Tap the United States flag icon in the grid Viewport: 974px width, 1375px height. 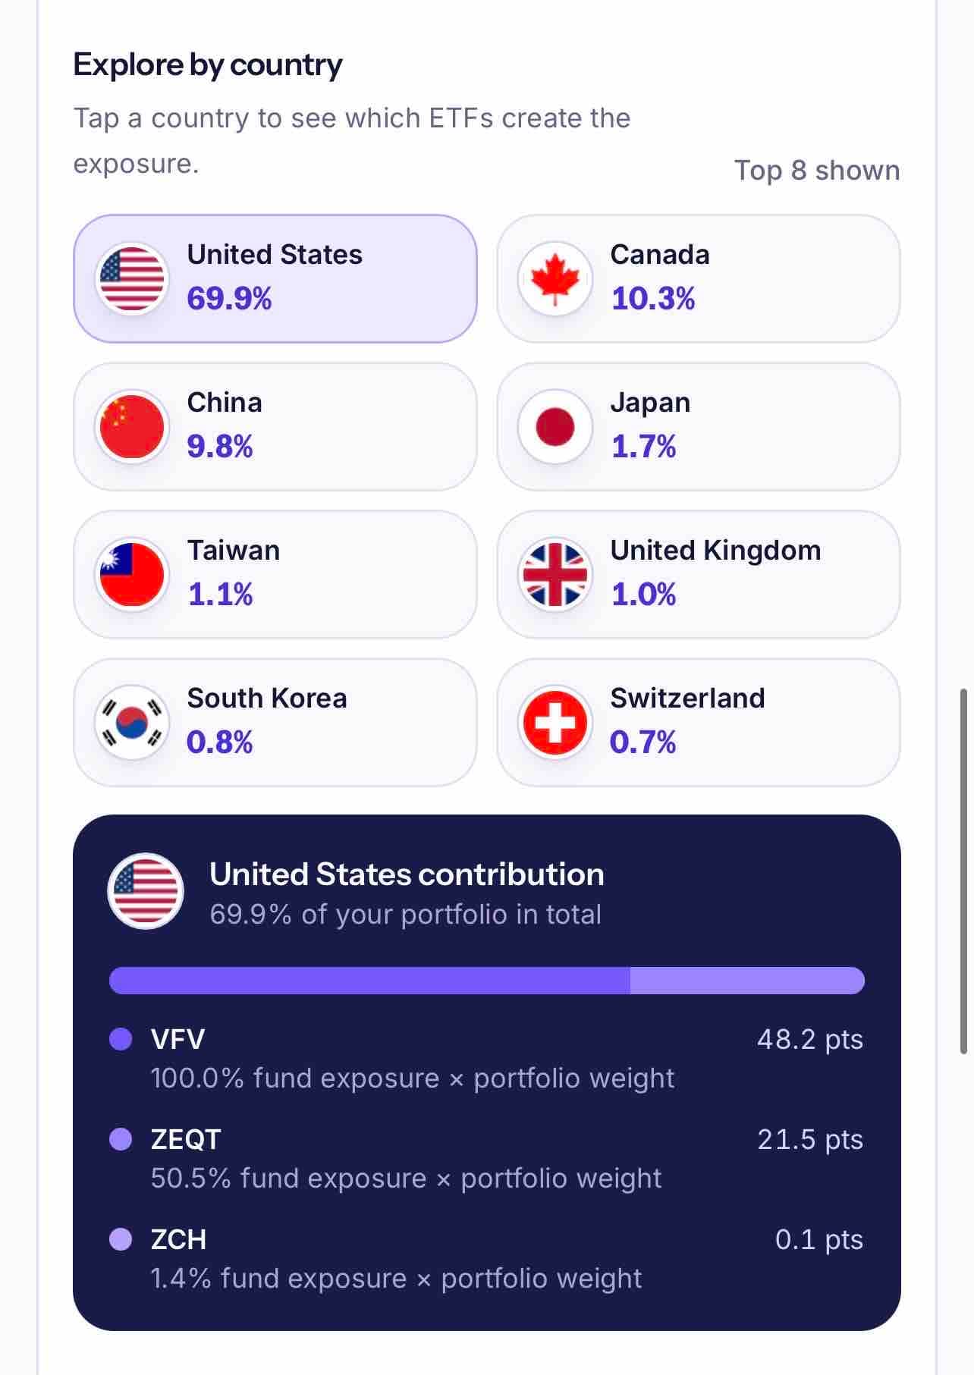[132, 278]
